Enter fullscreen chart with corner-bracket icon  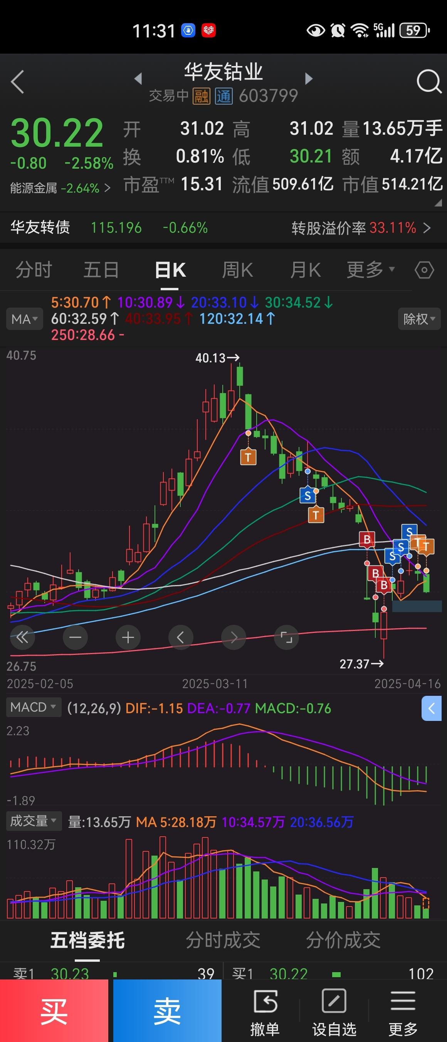point(286,638)
